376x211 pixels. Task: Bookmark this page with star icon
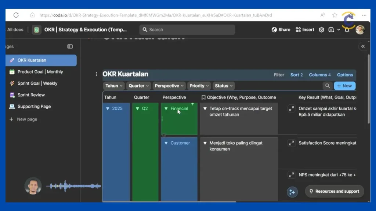point(335,15)
